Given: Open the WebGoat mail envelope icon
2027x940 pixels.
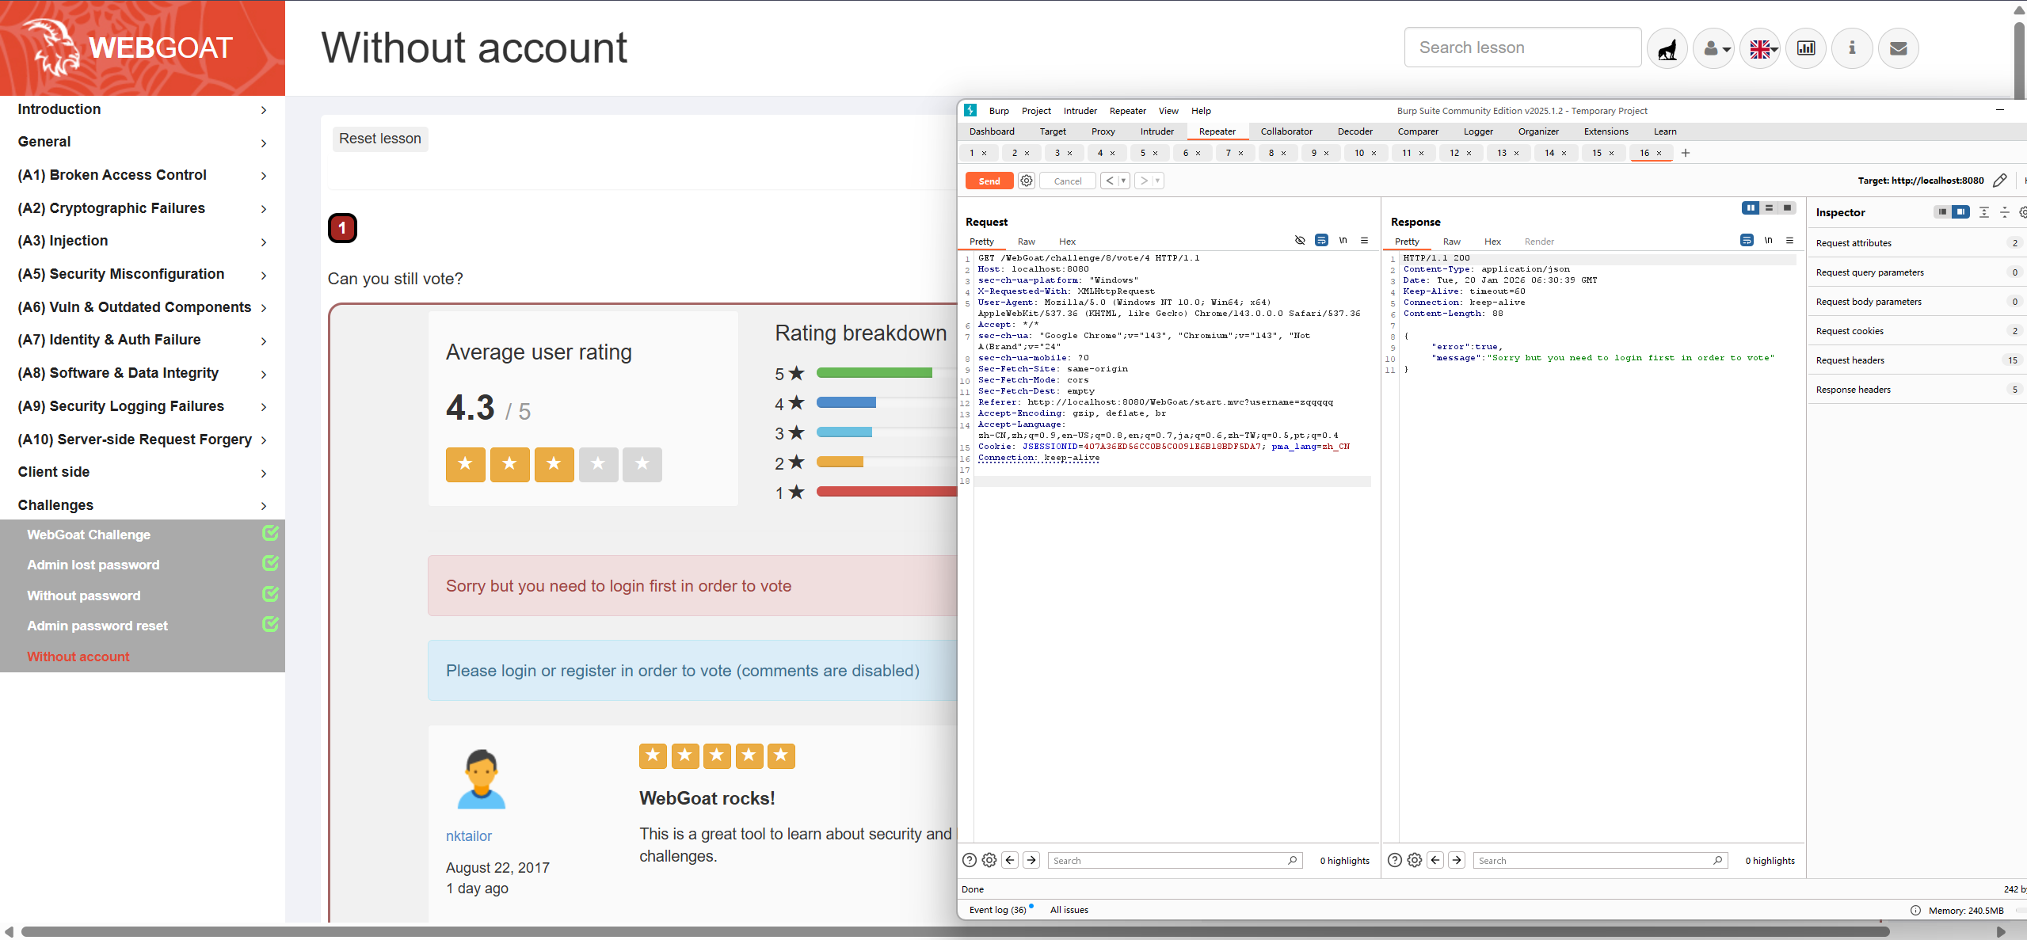Looking at the screenshot, I should coord(1898,48).
